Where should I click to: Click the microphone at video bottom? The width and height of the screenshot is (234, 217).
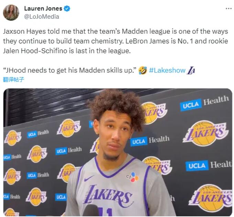pos(91,210)
